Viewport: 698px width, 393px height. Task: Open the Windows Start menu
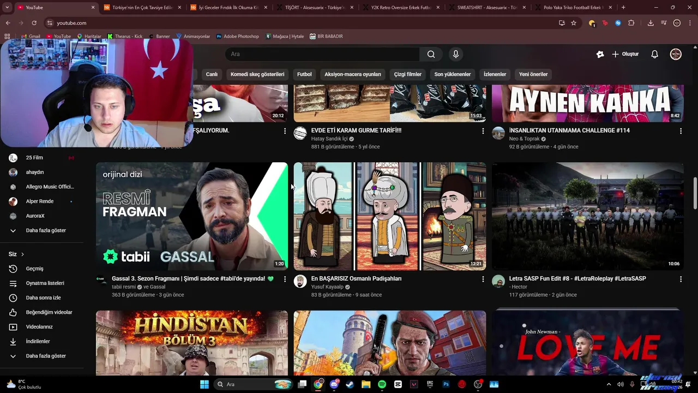[x=204, y=384]
